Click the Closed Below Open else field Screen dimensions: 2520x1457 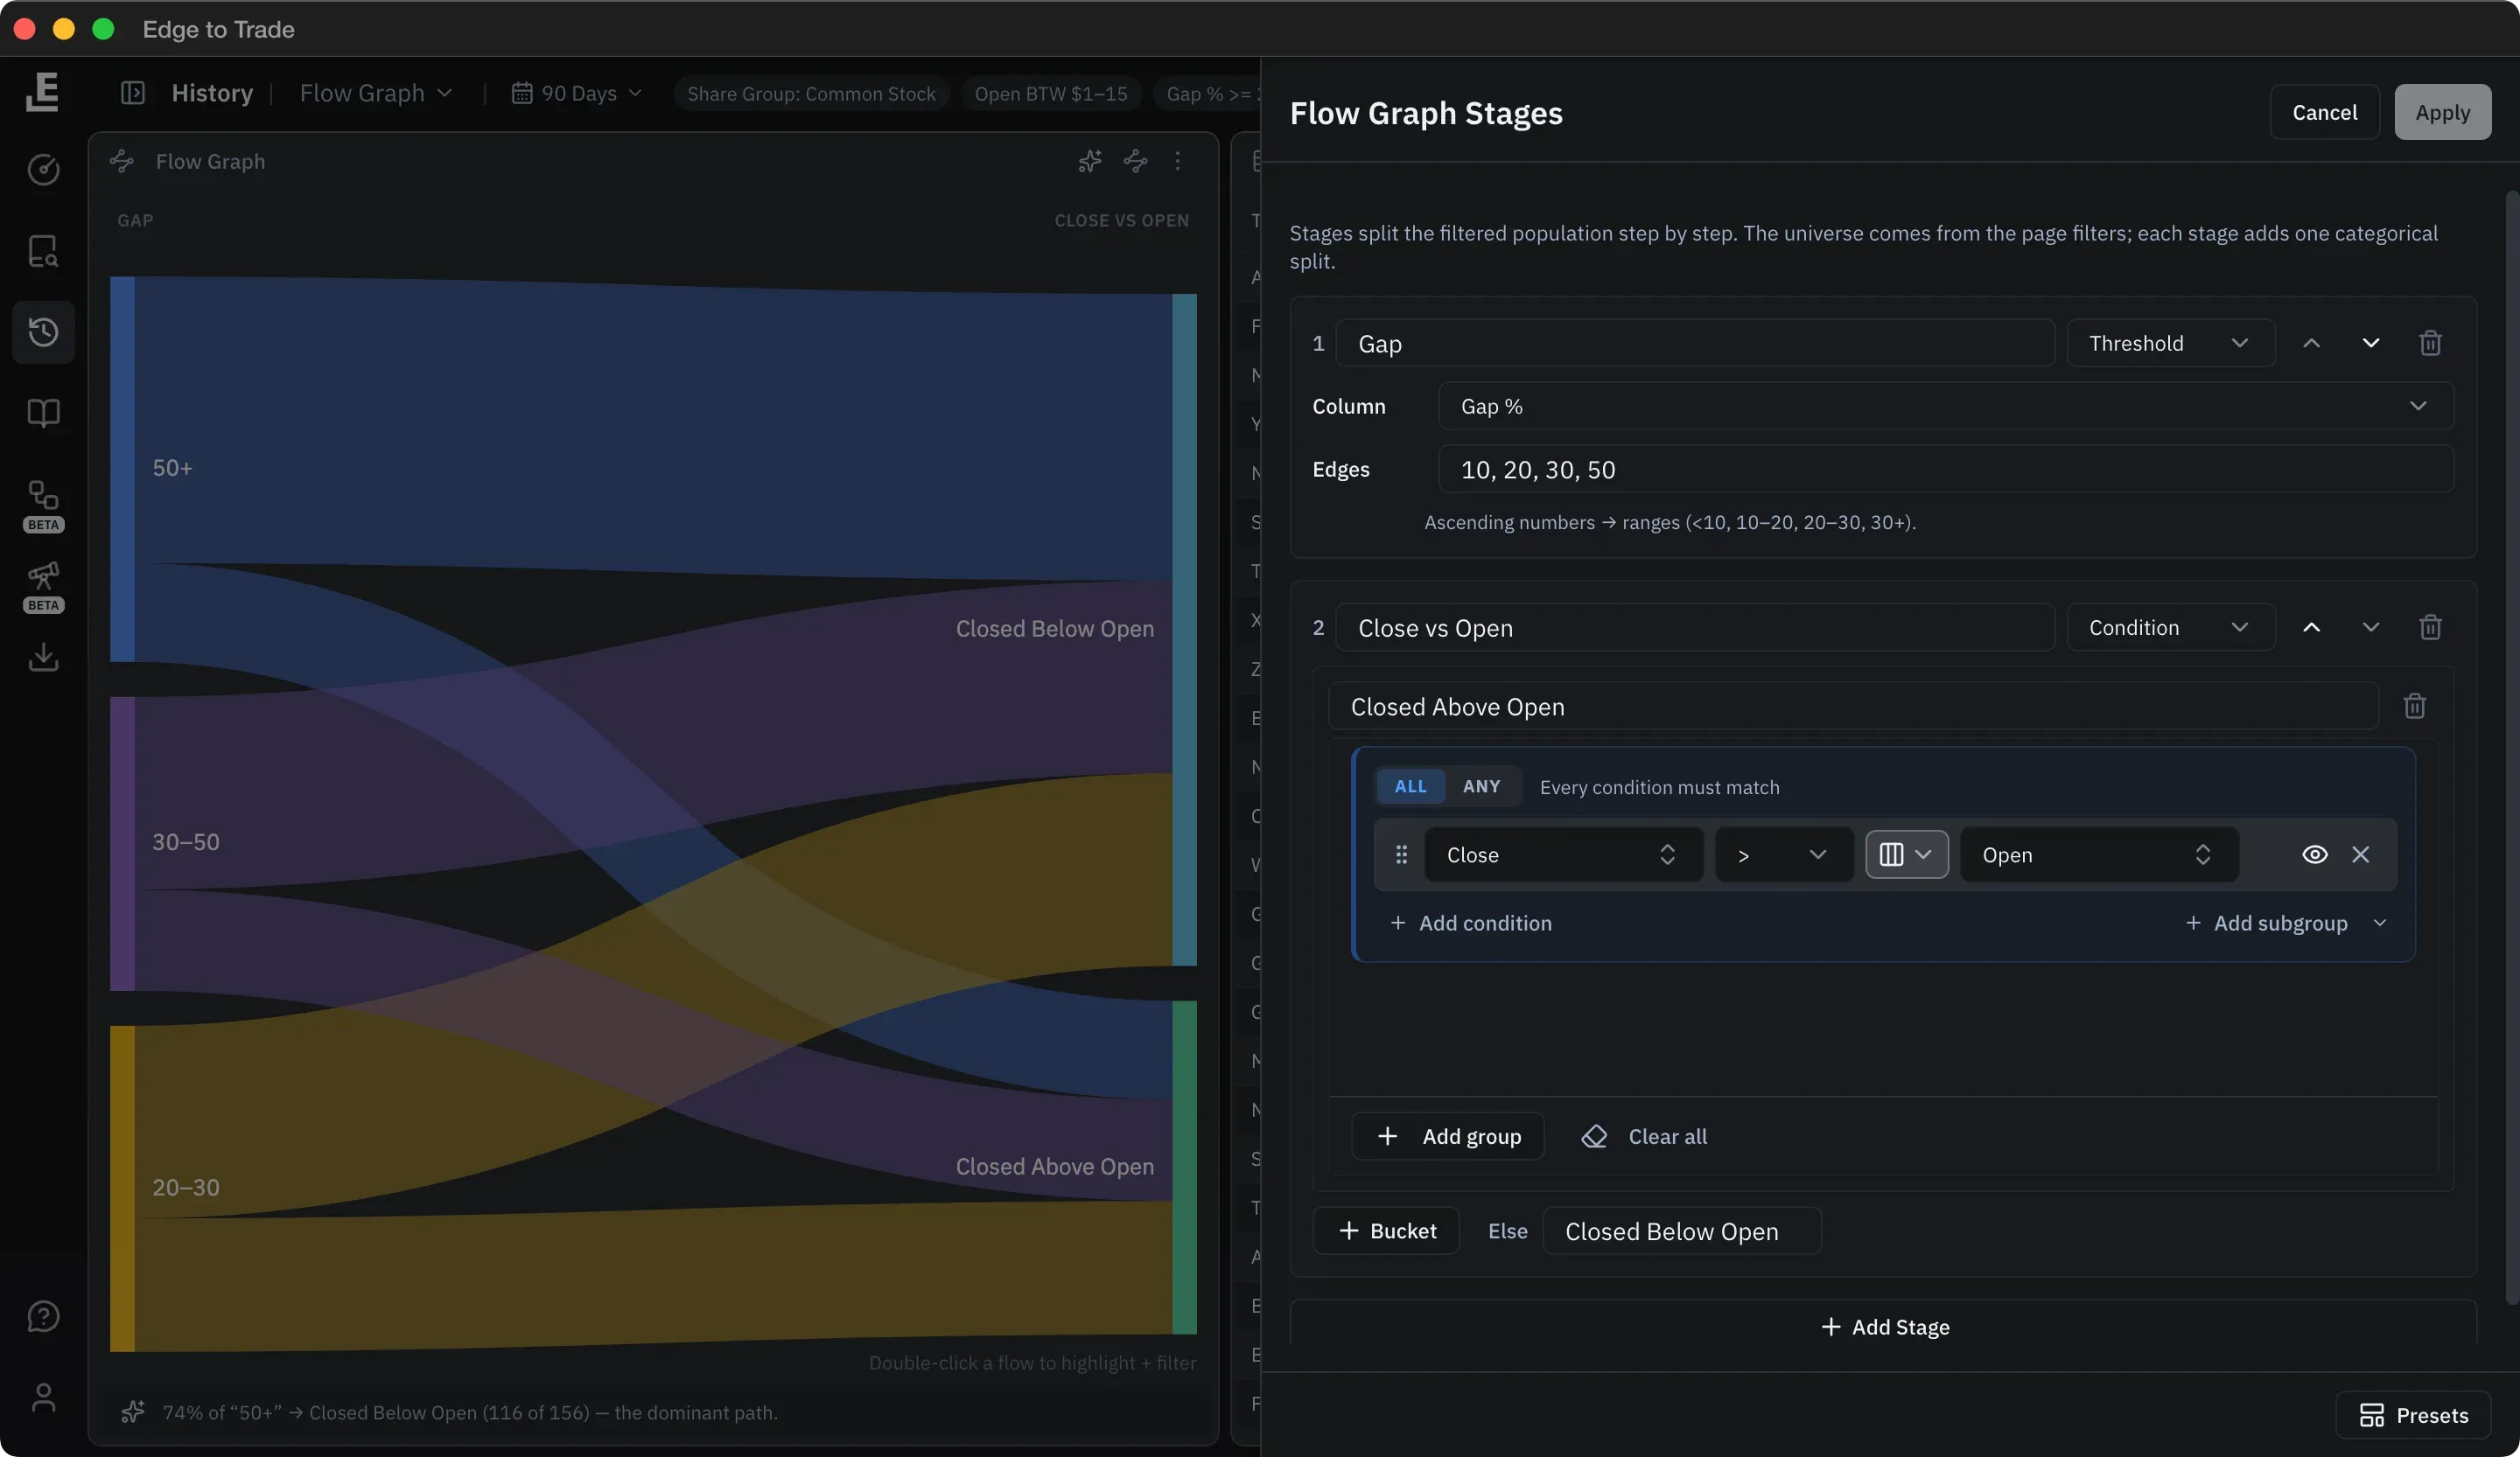click(x=1681, y=1230)
